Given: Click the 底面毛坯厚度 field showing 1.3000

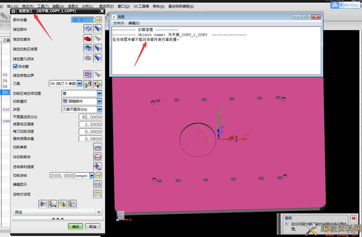Looking at the screenshot, I should coord(90,124).
